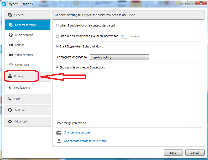208x160 pixels.
Task: Click the picture icon beside Change your picture
Action: (x=59, y=132)
